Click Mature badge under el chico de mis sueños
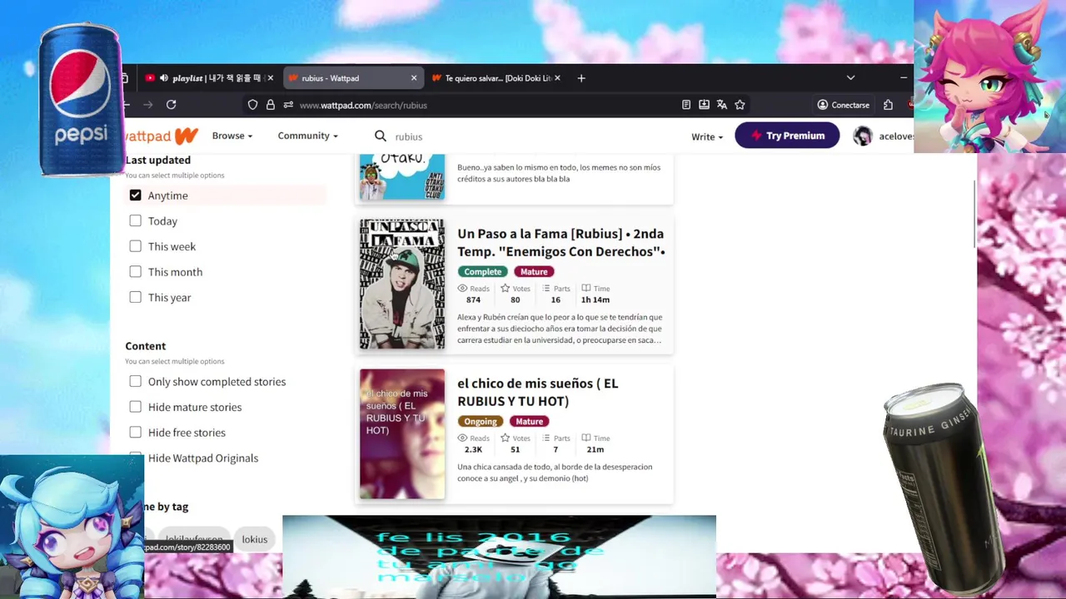This screenshot has height=599, width=1066. pyautogui.click(x=529, y=421)
